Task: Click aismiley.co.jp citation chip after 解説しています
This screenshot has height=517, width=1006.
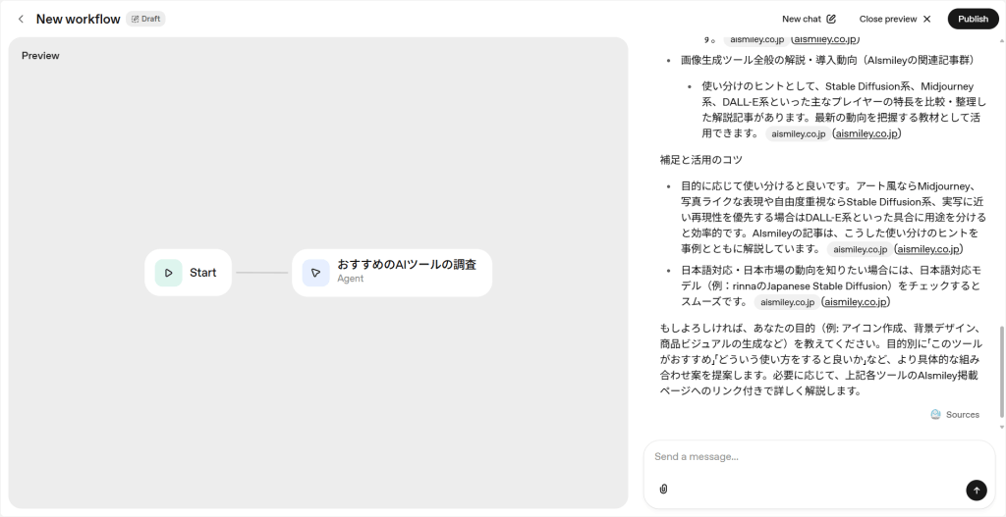Action: tap(860, 249)
